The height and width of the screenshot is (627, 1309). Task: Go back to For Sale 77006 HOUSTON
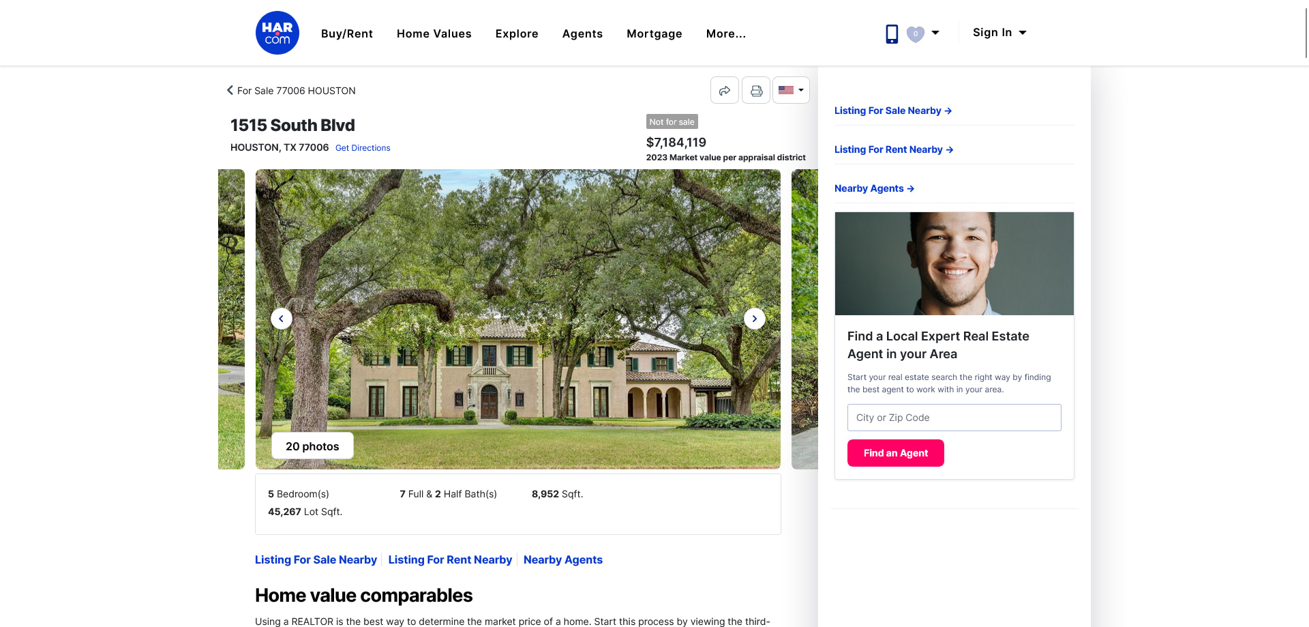point(291,91)
